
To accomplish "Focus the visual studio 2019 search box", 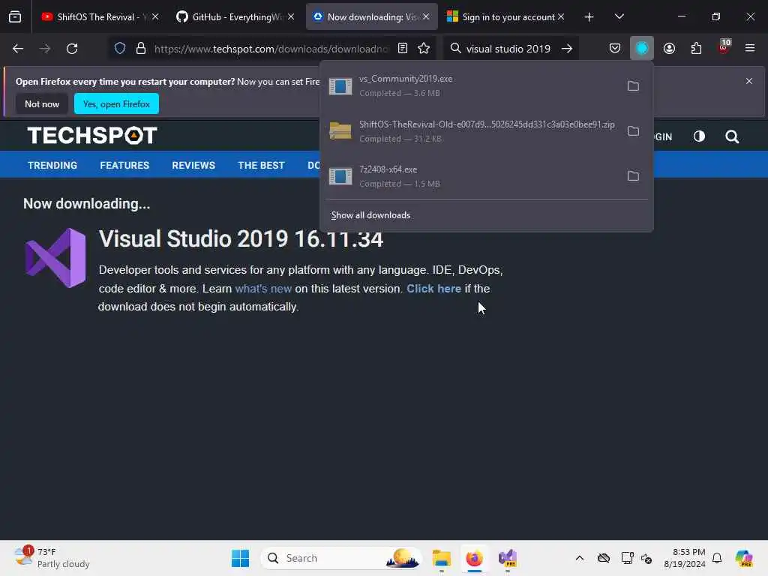I will tap(508, 49).
